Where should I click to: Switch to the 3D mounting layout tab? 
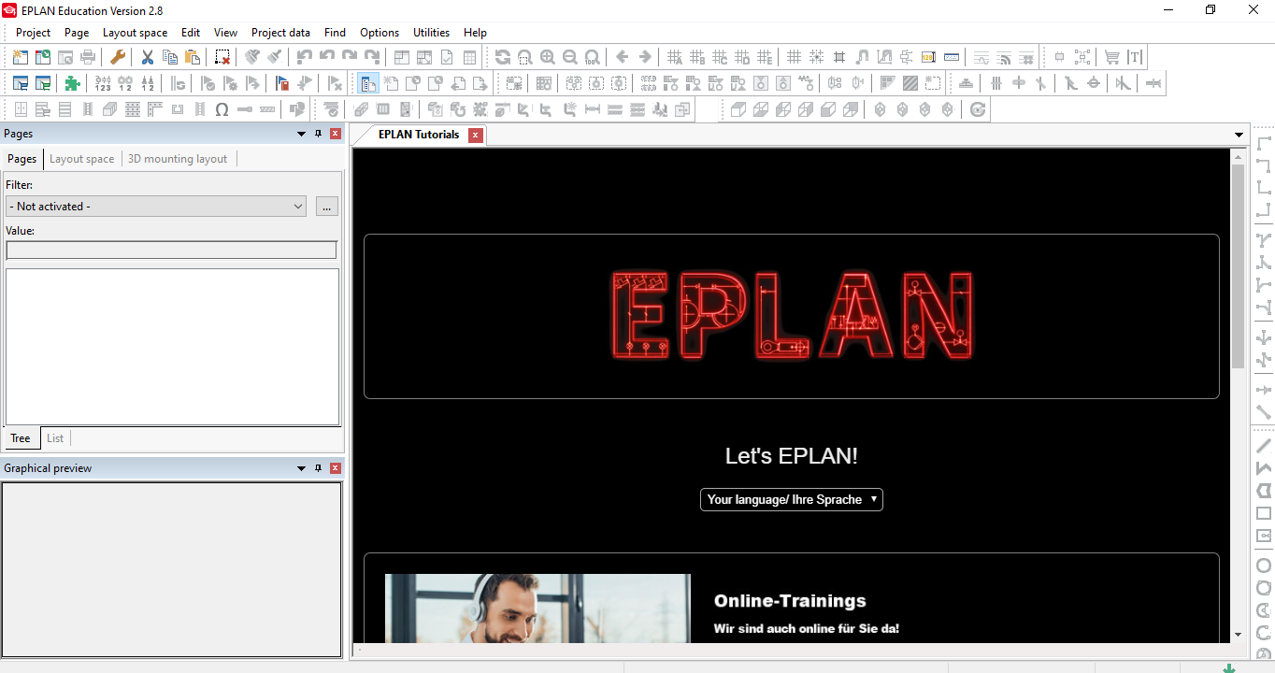pyautogui.click(x=178, y=159)
